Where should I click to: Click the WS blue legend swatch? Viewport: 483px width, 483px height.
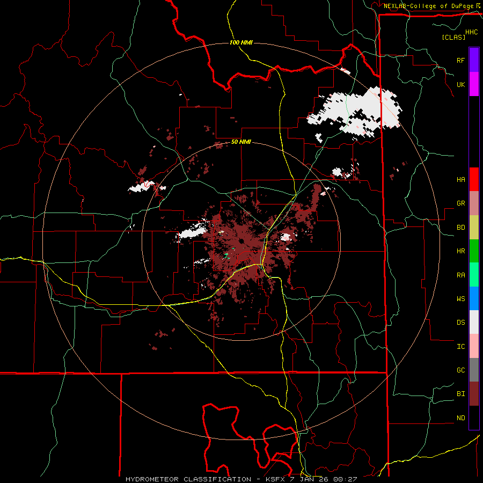(x=474, y=298)
